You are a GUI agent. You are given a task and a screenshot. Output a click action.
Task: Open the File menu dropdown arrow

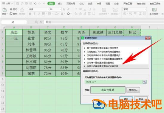(x=12, y=4)
